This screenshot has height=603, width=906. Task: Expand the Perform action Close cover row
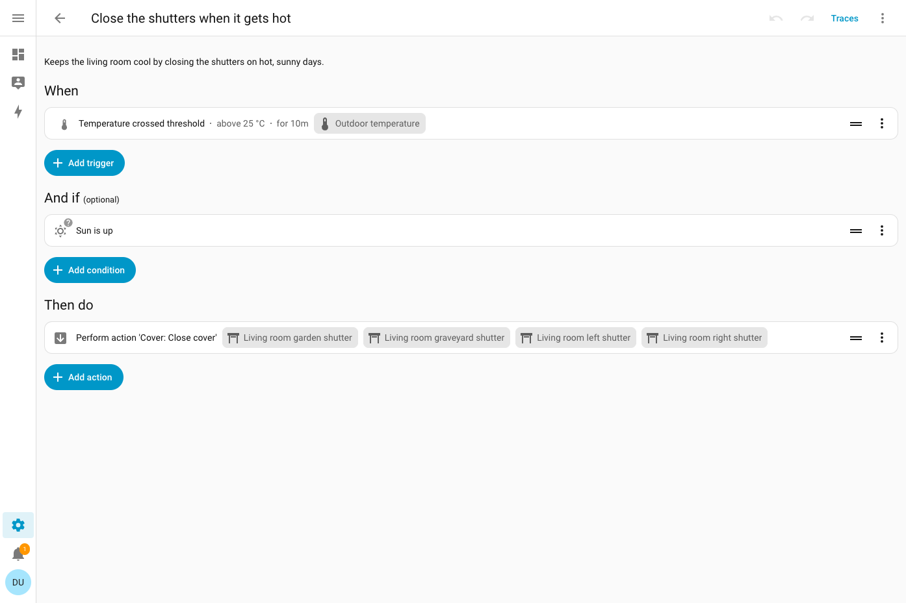pos(471,338)
